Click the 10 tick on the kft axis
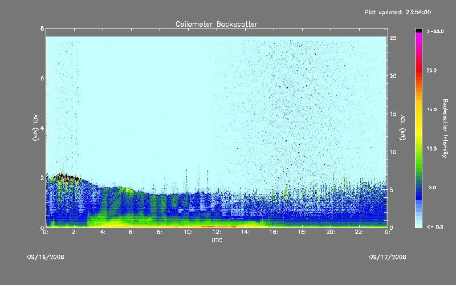This screenshot has width=456, height=285. pos(393,152)
